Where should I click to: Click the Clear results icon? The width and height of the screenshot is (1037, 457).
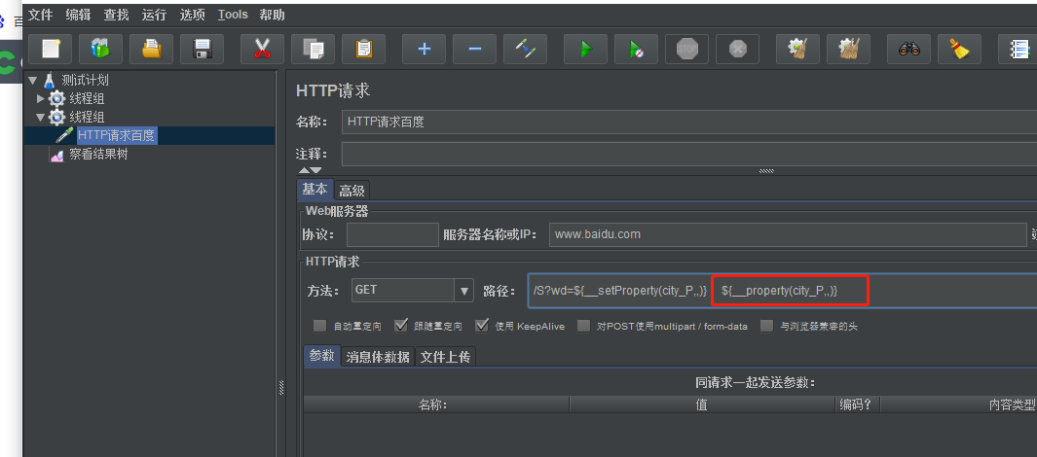797,49
